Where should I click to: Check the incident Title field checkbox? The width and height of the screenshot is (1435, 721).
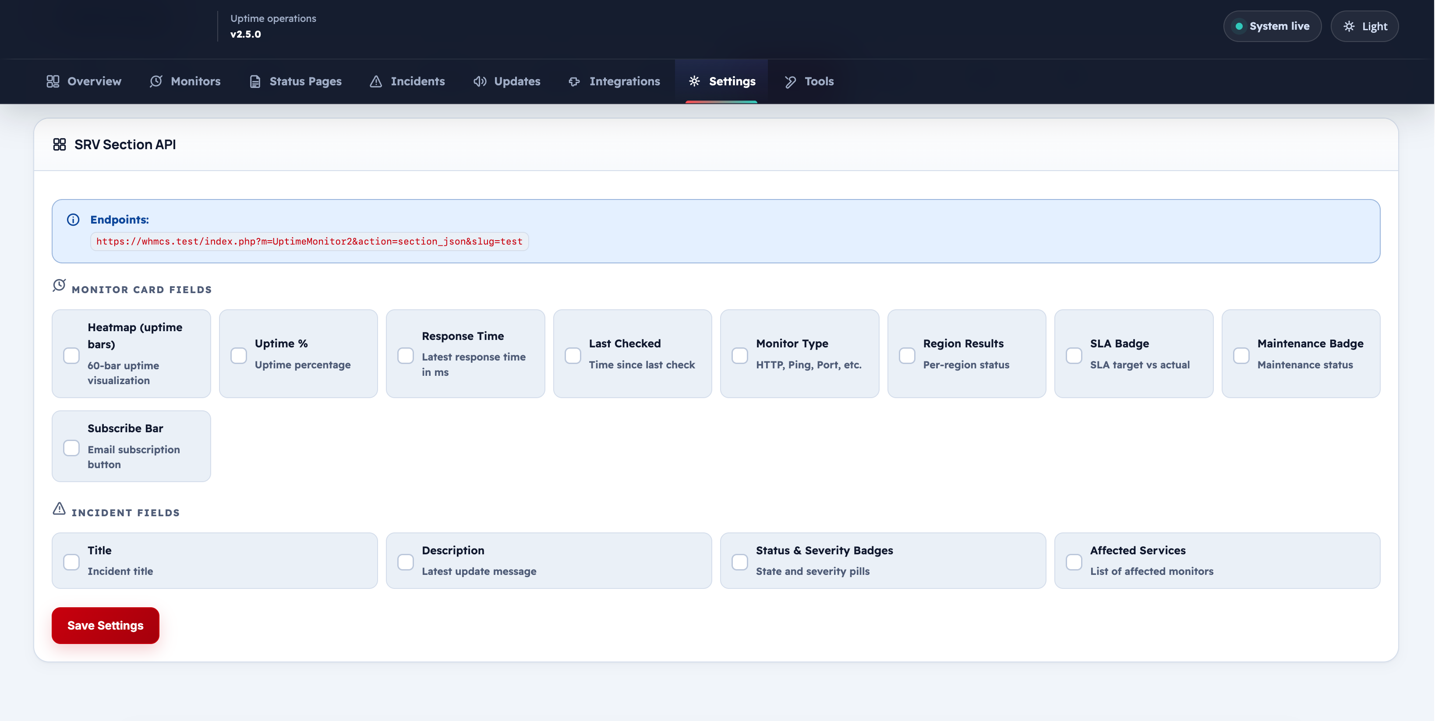click(71, 562)
